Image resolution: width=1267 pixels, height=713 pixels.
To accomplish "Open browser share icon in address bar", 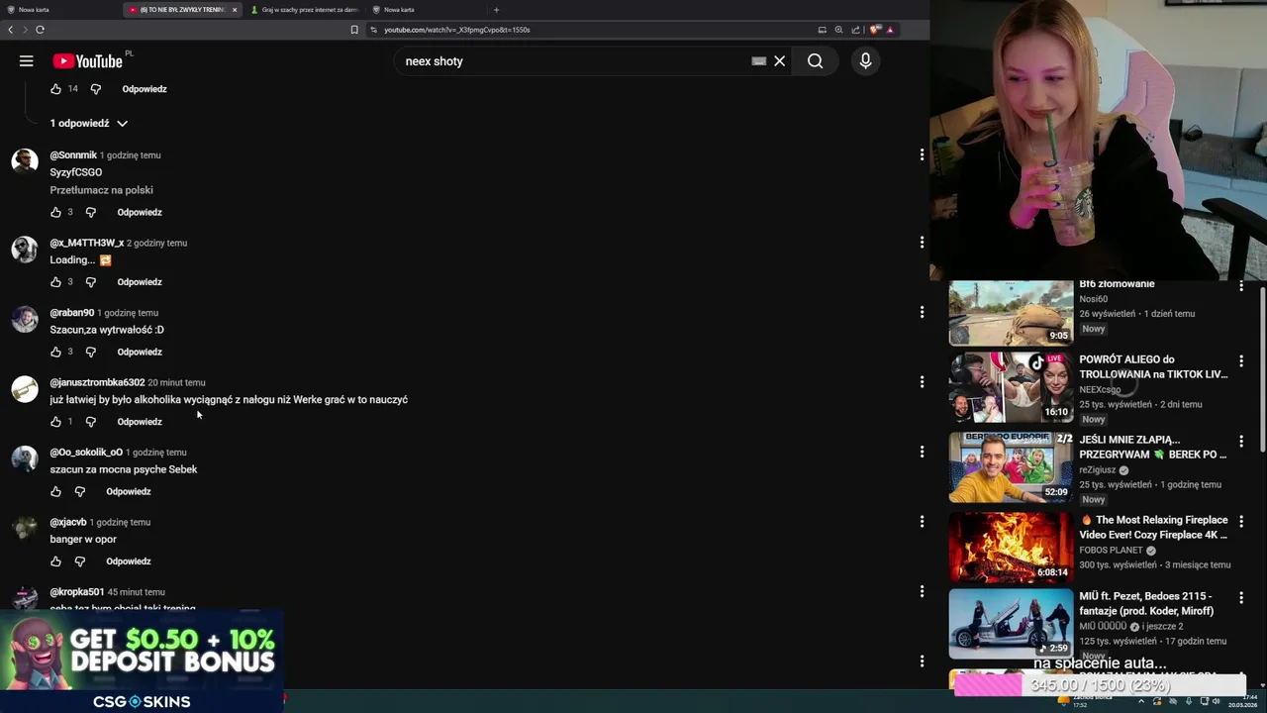I will coord(855,30).
